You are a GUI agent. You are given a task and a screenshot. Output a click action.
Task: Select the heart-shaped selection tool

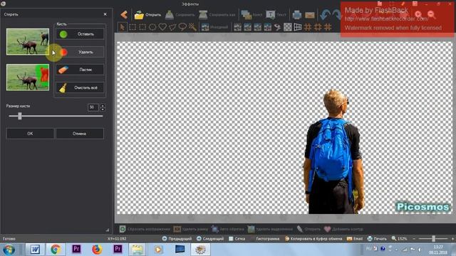tap(162, 27)
